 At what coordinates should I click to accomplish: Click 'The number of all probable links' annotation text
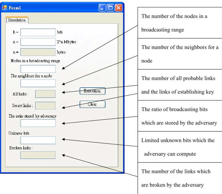coord(178,78)
